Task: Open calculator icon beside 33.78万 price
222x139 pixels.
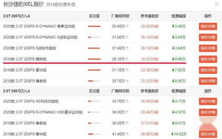Action: point(127,81)
